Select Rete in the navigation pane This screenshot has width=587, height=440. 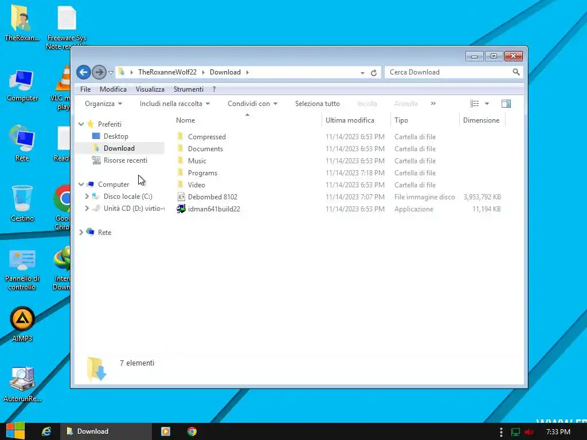[x=104, y=233]
